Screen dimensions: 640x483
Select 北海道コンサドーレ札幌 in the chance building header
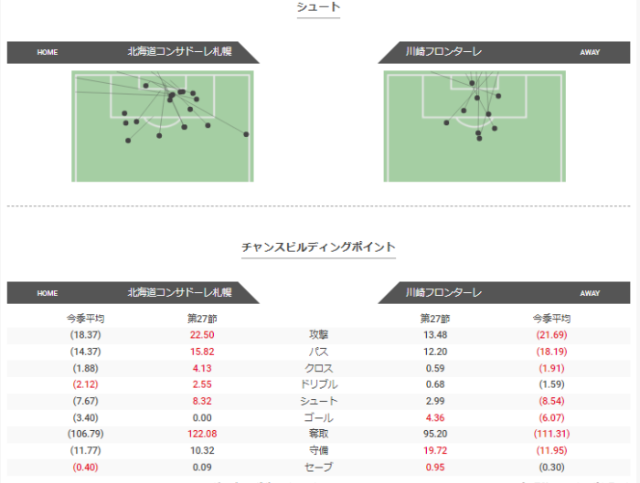(x=179, y=293)
